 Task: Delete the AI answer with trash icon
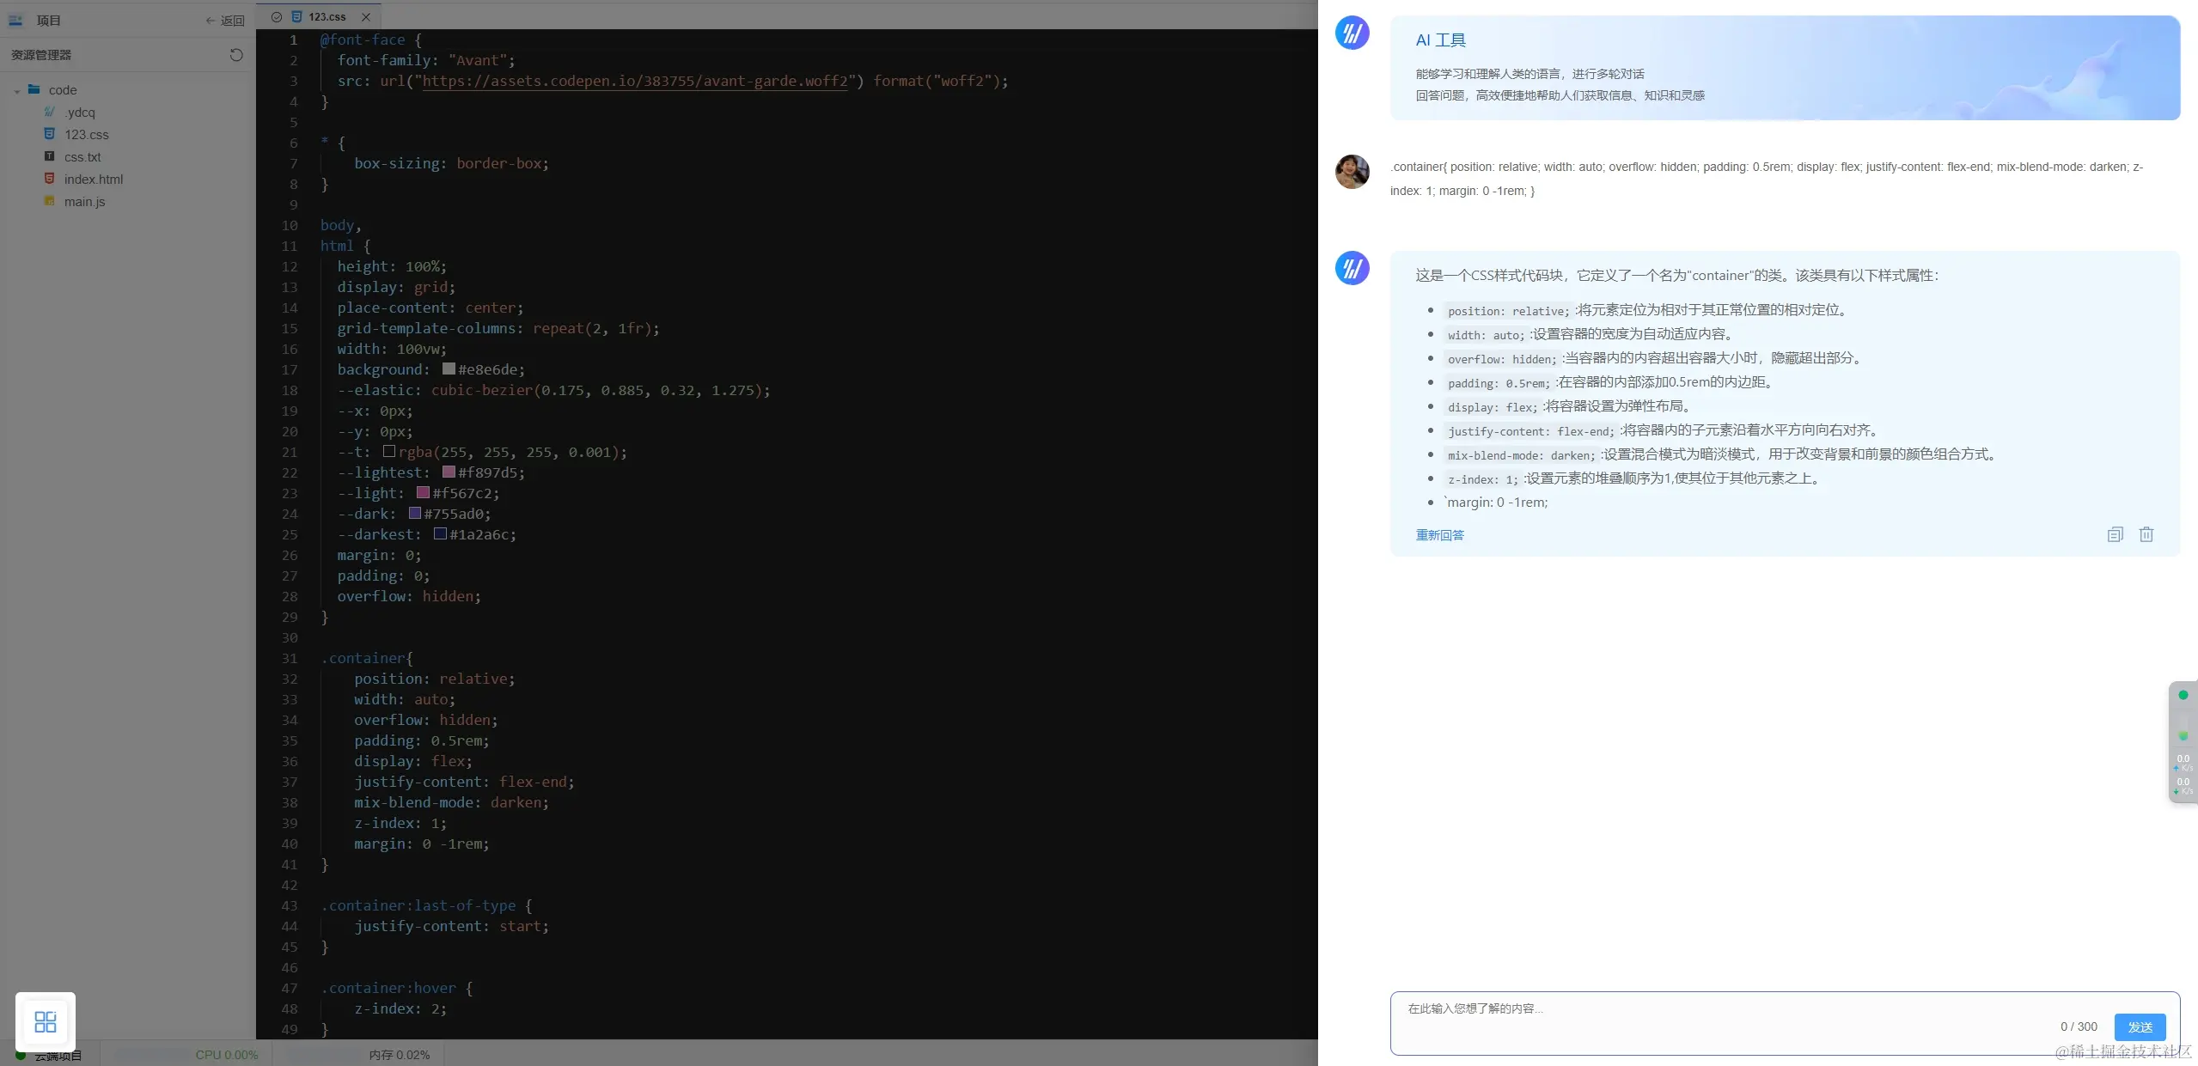coord(2146,534)
